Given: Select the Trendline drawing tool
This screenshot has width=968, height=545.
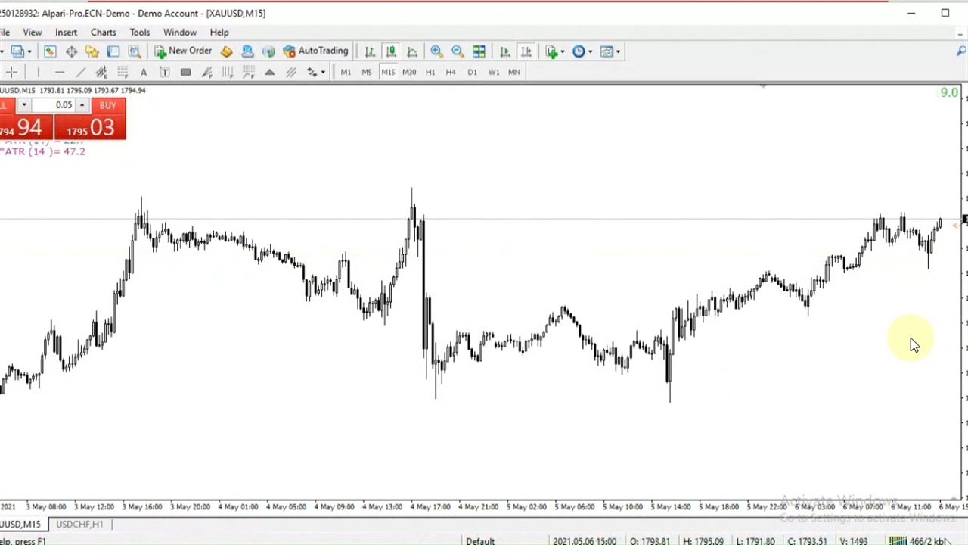Looking at the screenshot, I should coord(80,72).
